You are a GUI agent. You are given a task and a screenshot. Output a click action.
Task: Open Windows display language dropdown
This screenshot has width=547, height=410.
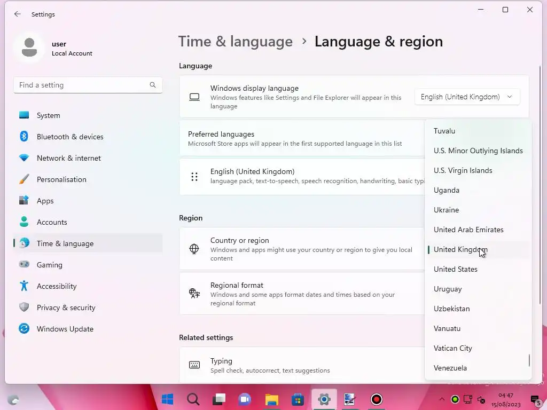467,97
